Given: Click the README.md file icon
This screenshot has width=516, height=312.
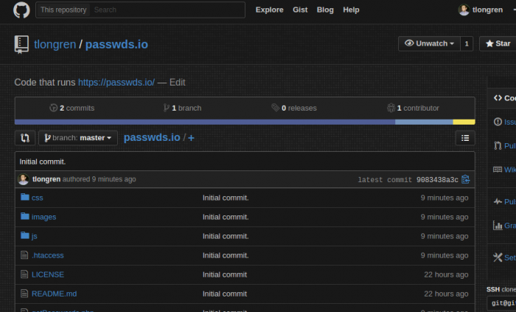Looking at the screenshot, I should pos(24,293).
